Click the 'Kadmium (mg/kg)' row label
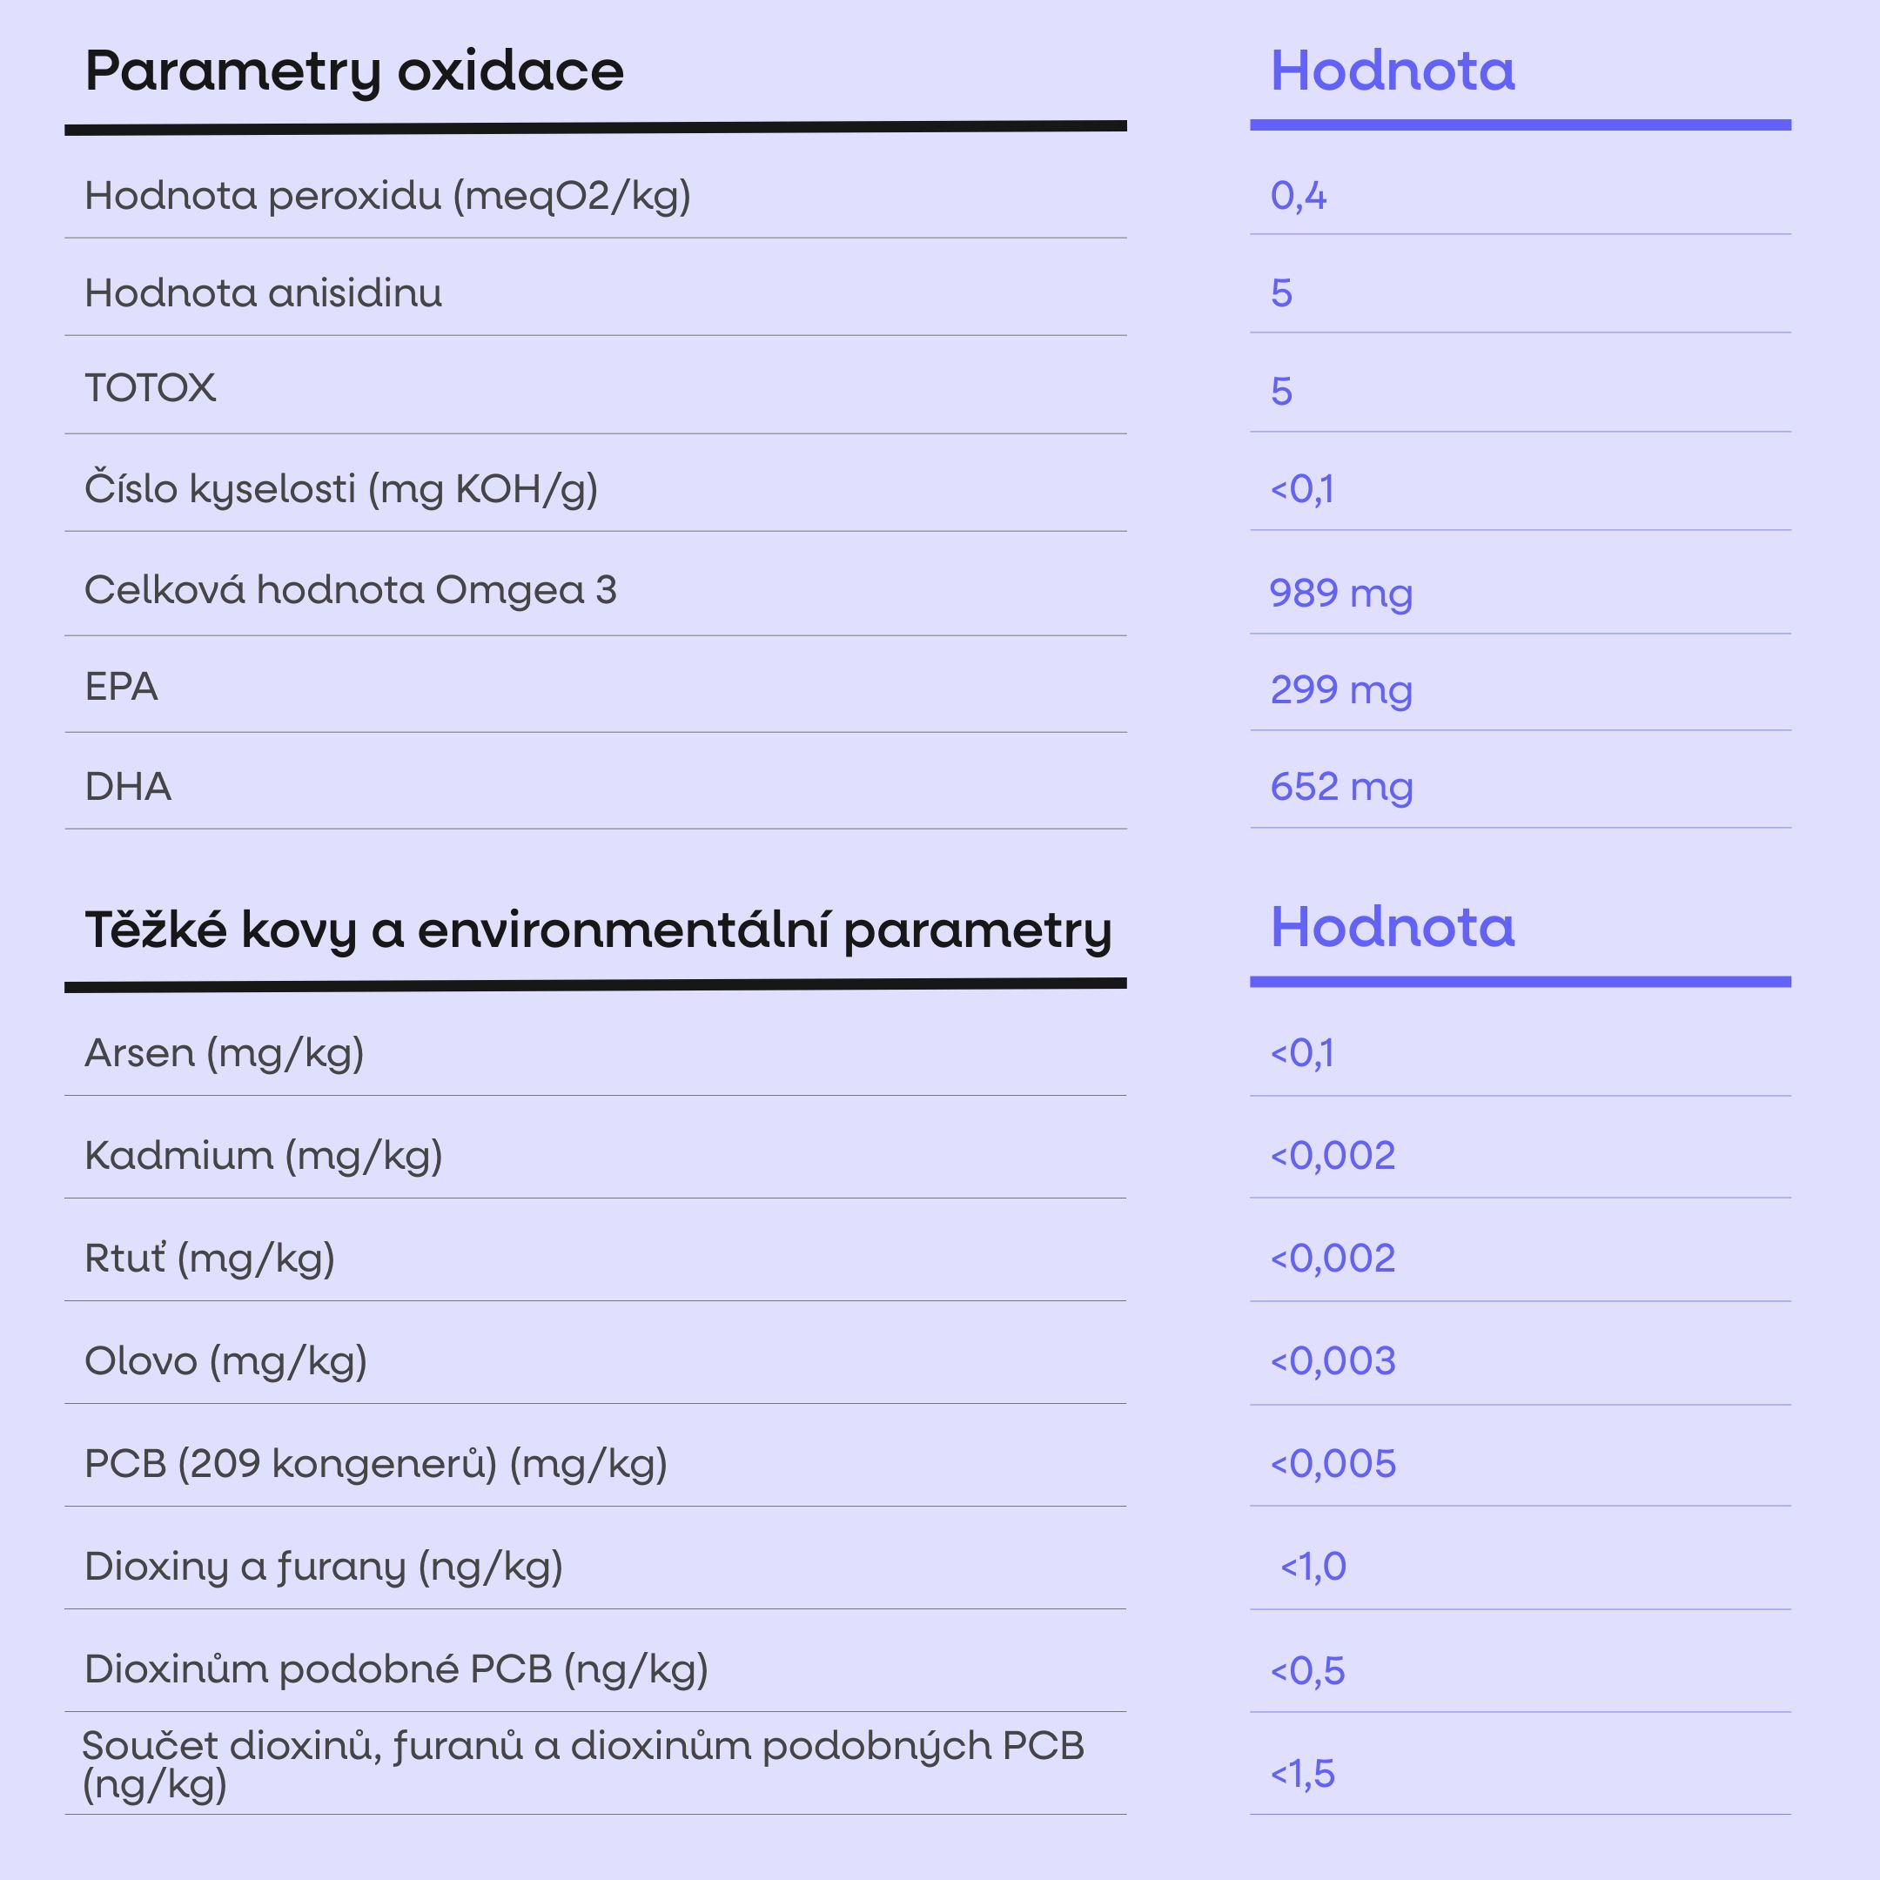1880x1880 pixels. [x=263, y=1156]
